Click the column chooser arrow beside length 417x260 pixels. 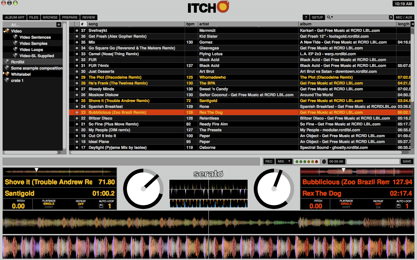click(412, 24)
